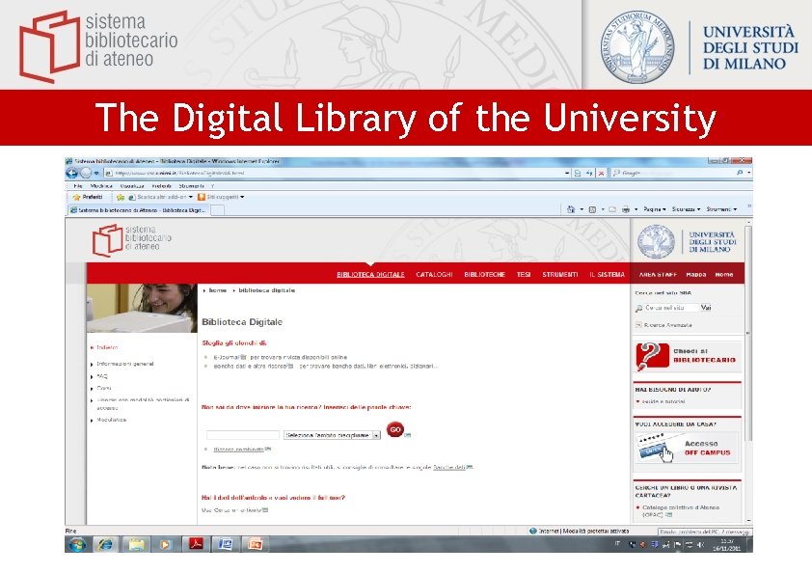
Task: Click the Catalogo collettivo d'Ateneo (OPAC) link
Action: click(x=681, y=511)
